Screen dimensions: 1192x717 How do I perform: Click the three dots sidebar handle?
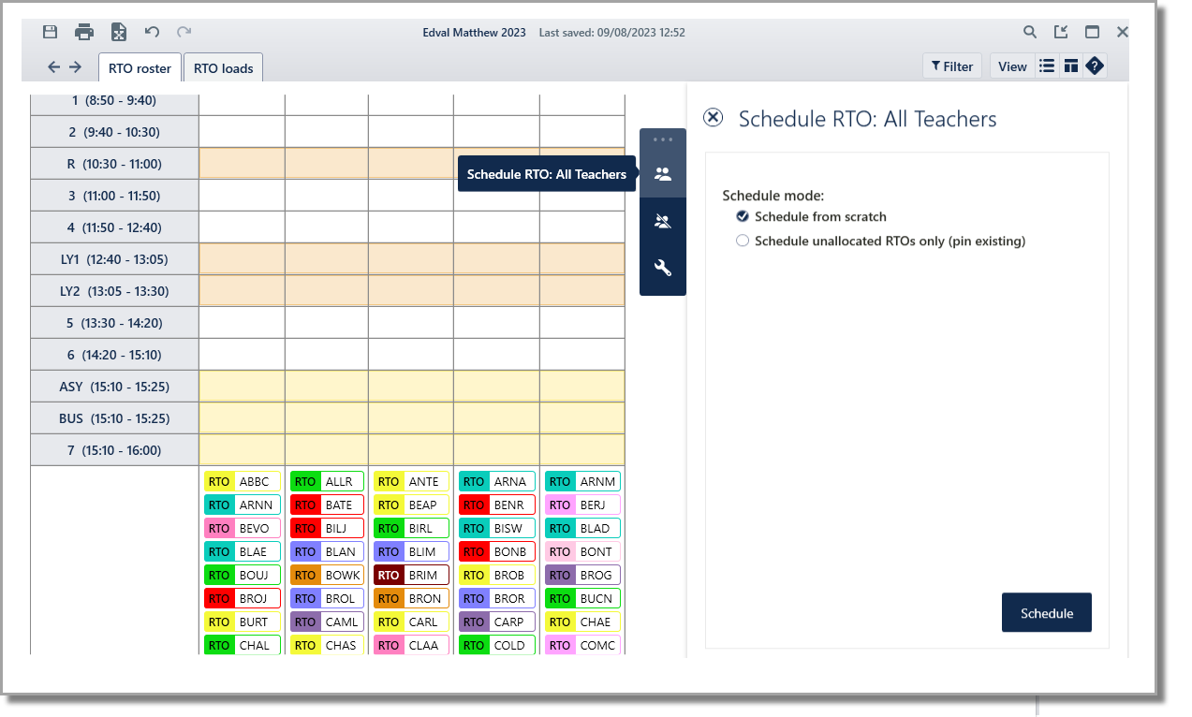click(663, 139)
